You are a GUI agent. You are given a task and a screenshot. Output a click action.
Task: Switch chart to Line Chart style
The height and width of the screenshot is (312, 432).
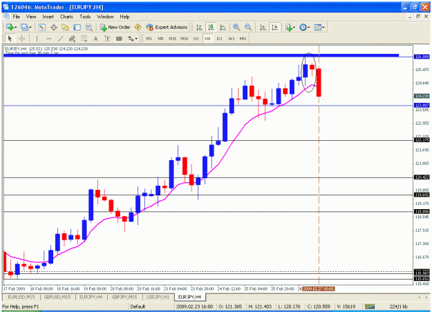[x=223, y=27]
